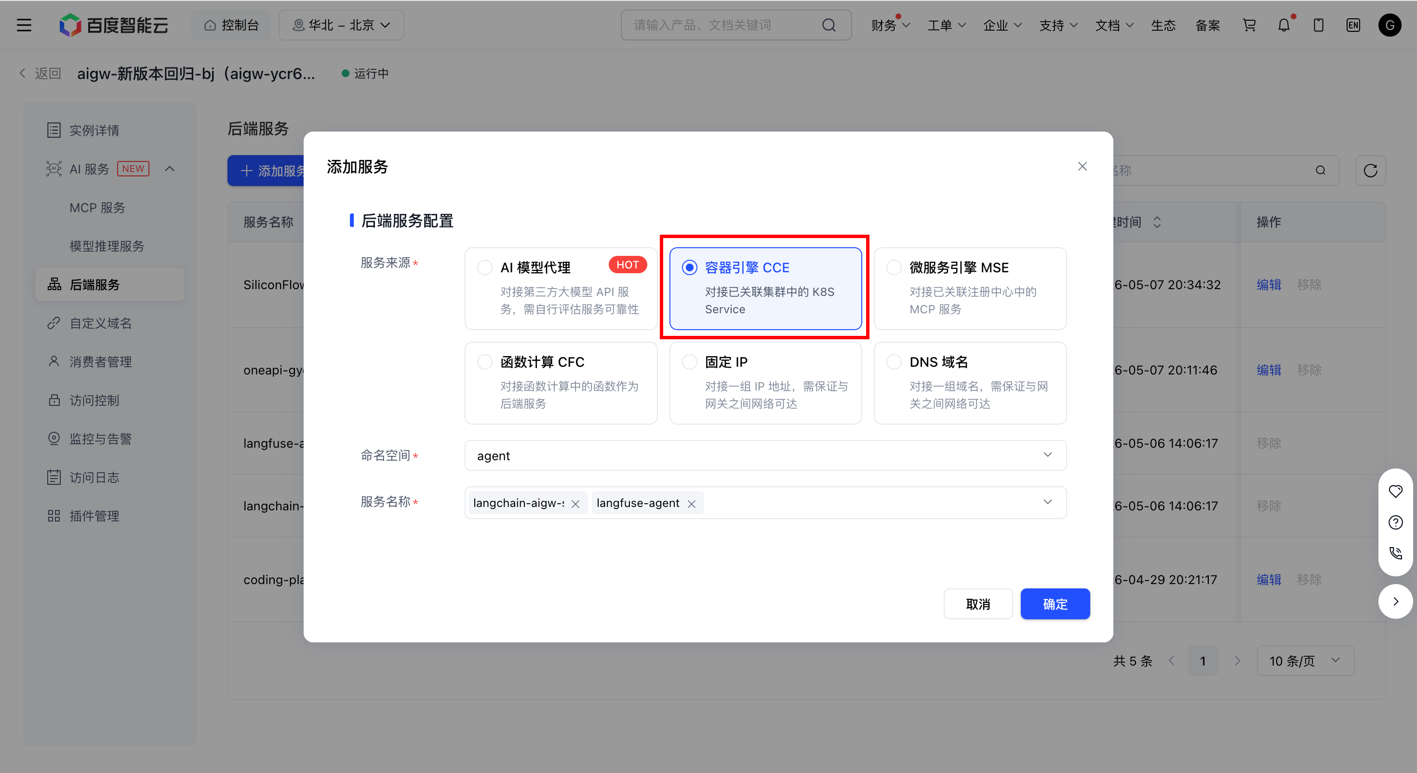
Task: Open the 10 条/页 page size dropdown
Action: pyautogui.click(x=1305, y=660)
